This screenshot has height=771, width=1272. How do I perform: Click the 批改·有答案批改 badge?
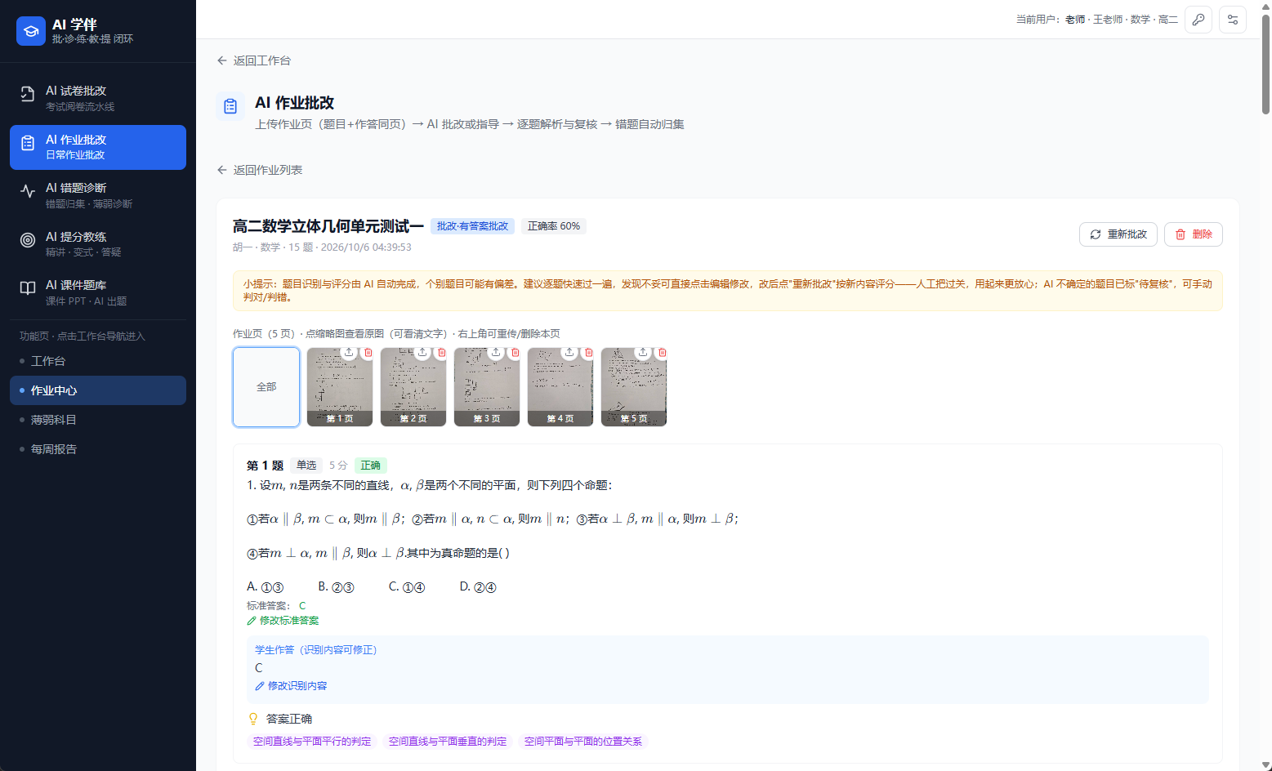[472, 226]
